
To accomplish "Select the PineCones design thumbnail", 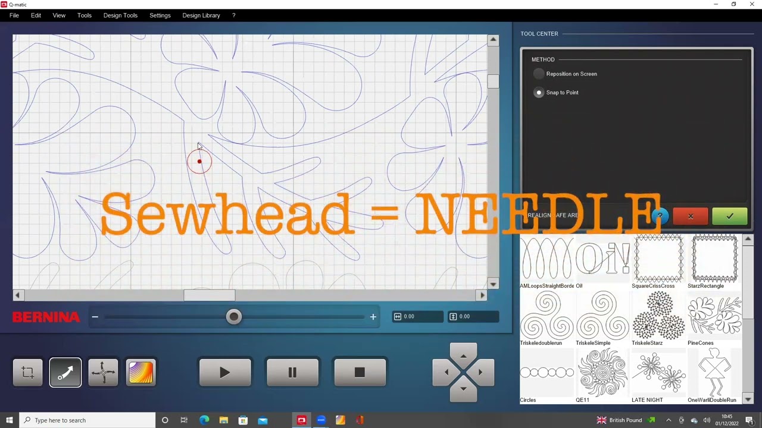I will [714, 316].
